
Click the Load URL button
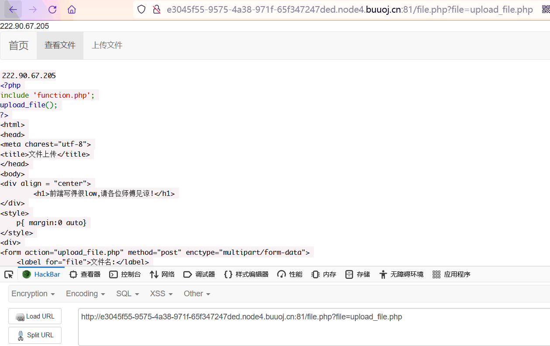click(35, 316)
